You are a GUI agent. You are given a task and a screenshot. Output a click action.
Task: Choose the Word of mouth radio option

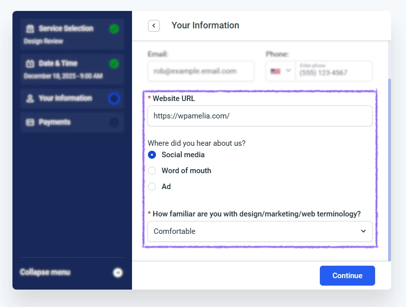(152, 171)
